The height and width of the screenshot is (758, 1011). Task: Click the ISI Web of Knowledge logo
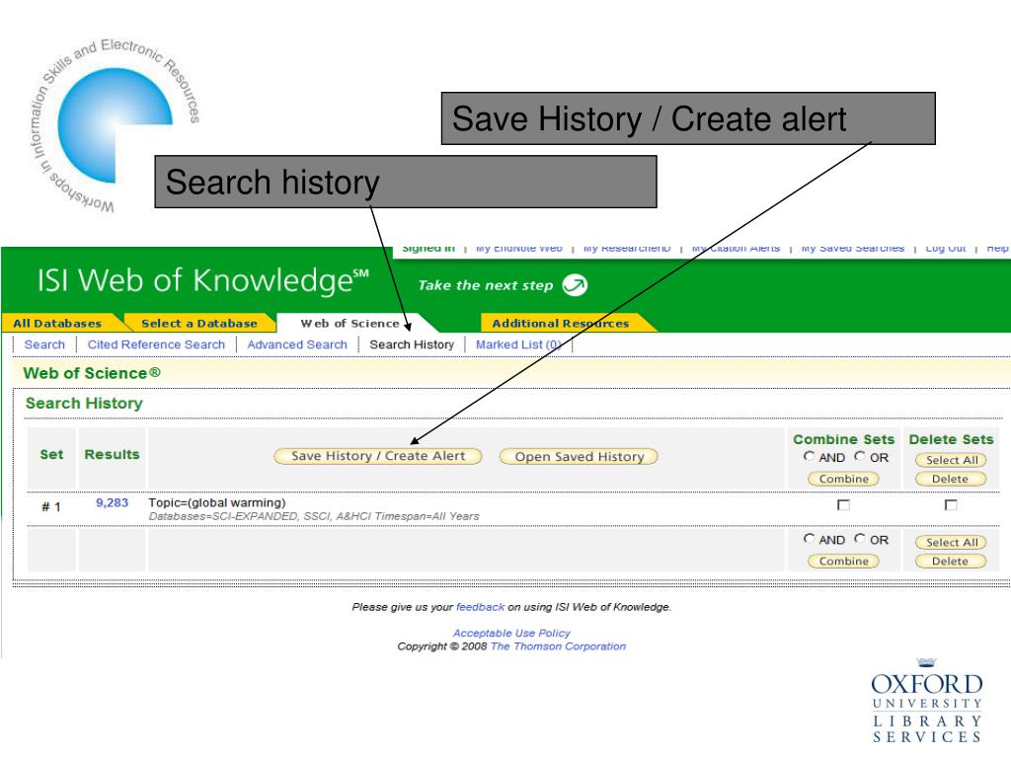(202, 281)
